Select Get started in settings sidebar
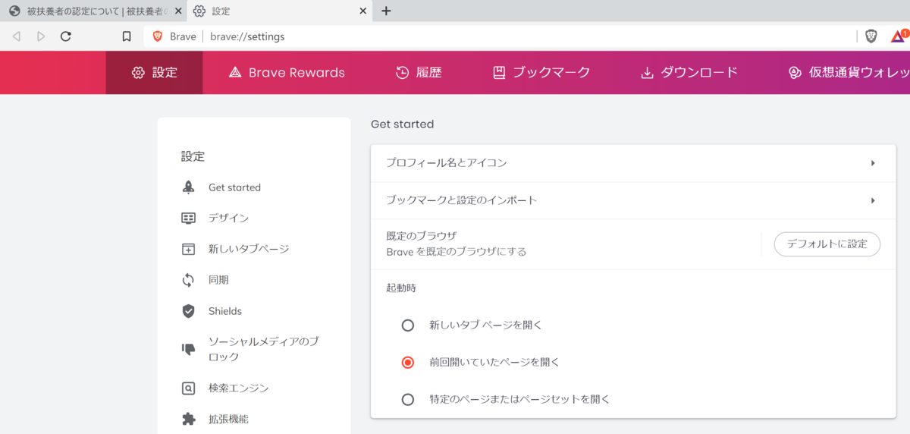Image resolution: width=910 pixels, height=434 pixels. pos(234,187)
